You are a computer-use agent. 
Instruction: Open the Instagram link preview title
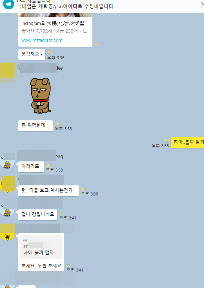[x=54, y=24]
